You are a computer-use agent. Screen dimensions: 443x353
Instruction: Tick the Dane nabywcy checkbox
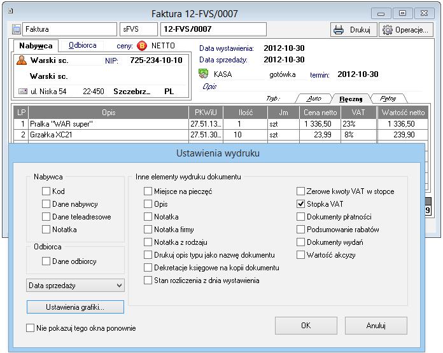pyautogui.click(x=46, y=204)
